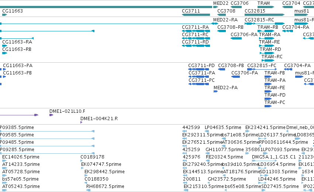Select the TRAM-RC transcript label
Image resolution: width=314 pixels, height=192 pixels.
272,57
